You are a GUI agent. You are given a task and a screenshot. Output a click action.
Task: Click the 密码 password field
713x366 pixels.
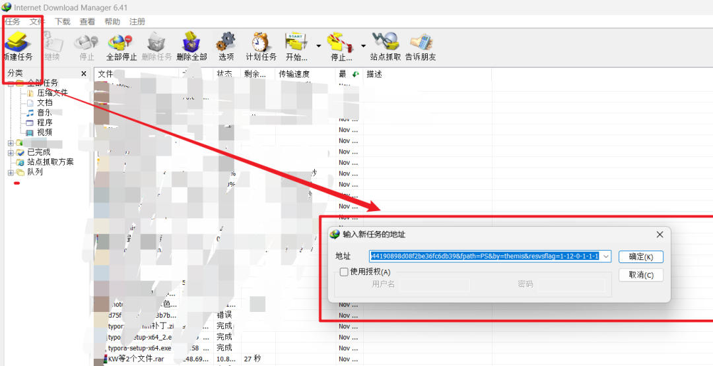pyautogui.click(x=571, y=284)
